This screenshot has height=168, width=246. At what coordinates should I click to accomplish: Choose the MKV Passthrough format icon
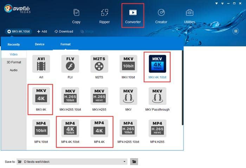(x=157, y=96)
